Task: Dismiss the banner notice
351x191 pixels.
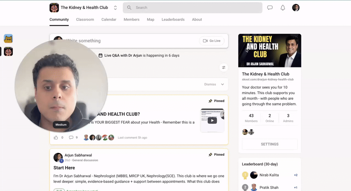Action: click(210, 84)
